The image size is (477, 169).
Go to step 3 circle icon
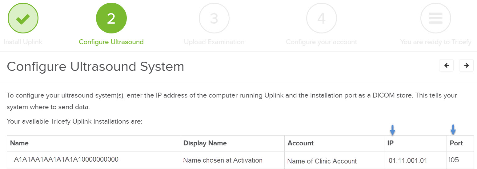pos(214,18)
